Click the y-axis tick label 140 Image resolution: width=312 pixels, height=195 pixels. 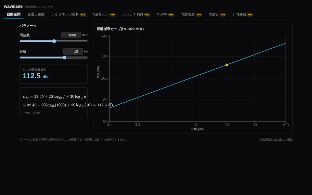click(104, 36)
